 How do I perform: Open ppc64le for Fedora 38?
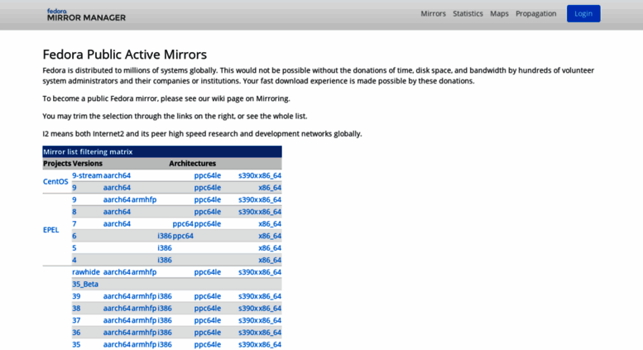click(x=208, y=309)
